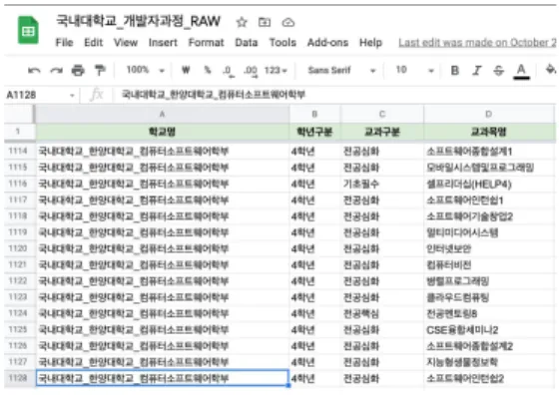Click the select-all corner box

point(19,114)
